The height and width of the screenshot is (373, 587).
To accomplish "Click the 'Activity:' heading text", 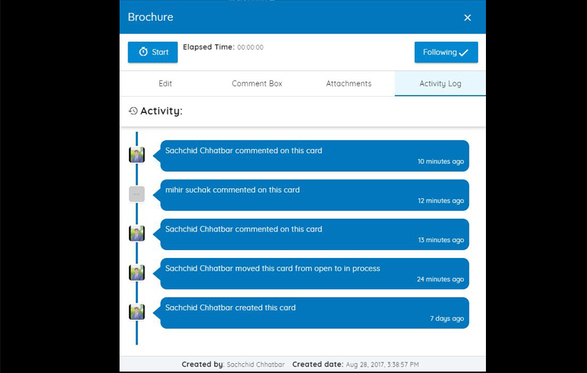I will 162,111.
